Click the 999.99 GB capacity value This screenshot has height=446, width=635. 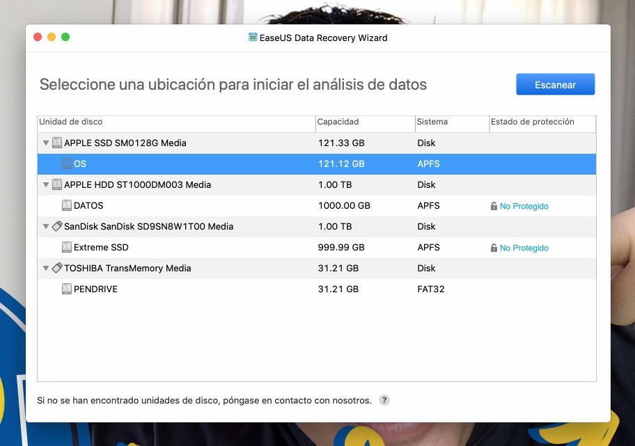(x=341, y=247)
